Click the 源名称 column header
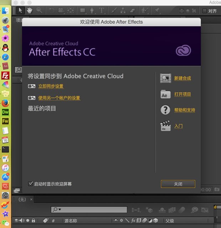 tap(71, 221)
